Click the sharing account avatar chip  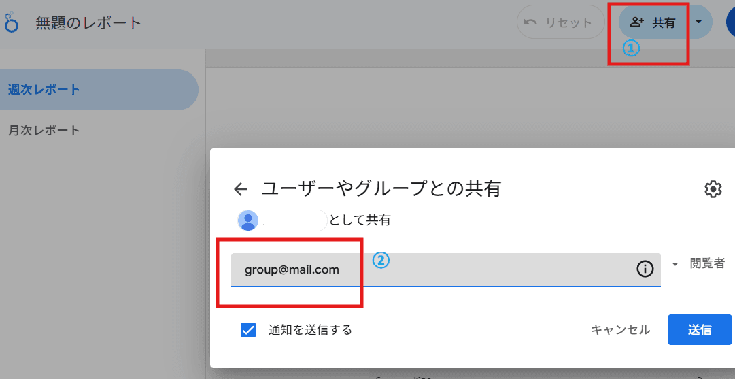(x=282, y=220)
